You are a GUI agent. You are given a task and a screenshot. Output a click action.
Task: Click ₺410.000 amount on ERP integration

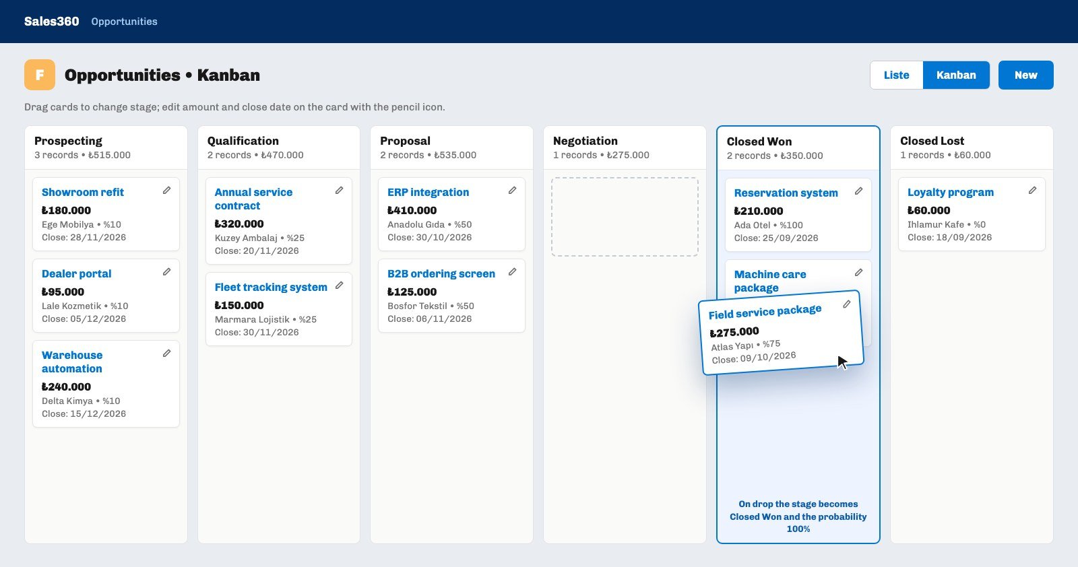[x=412, y=210]
